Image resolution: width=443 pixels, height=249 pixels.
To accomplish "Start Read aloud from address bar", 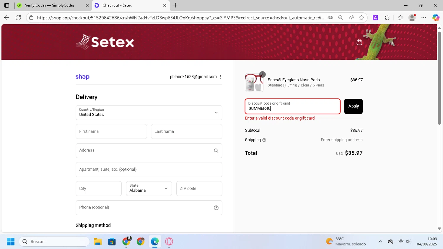I will [351, 18].
